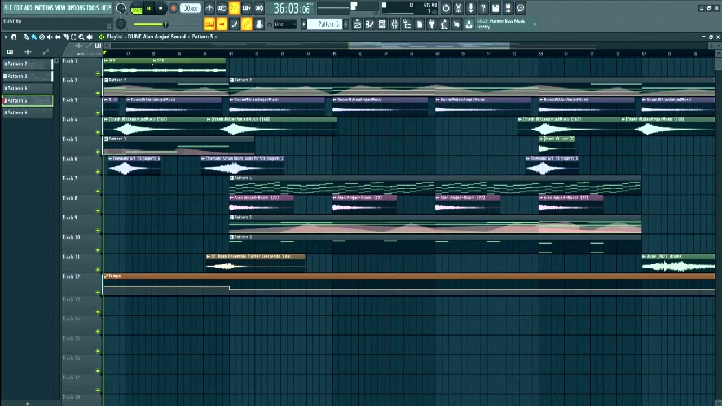This screenshot has height=406, width=722.
Task: Show automation clips in picker panel
Action: point(46,52)
